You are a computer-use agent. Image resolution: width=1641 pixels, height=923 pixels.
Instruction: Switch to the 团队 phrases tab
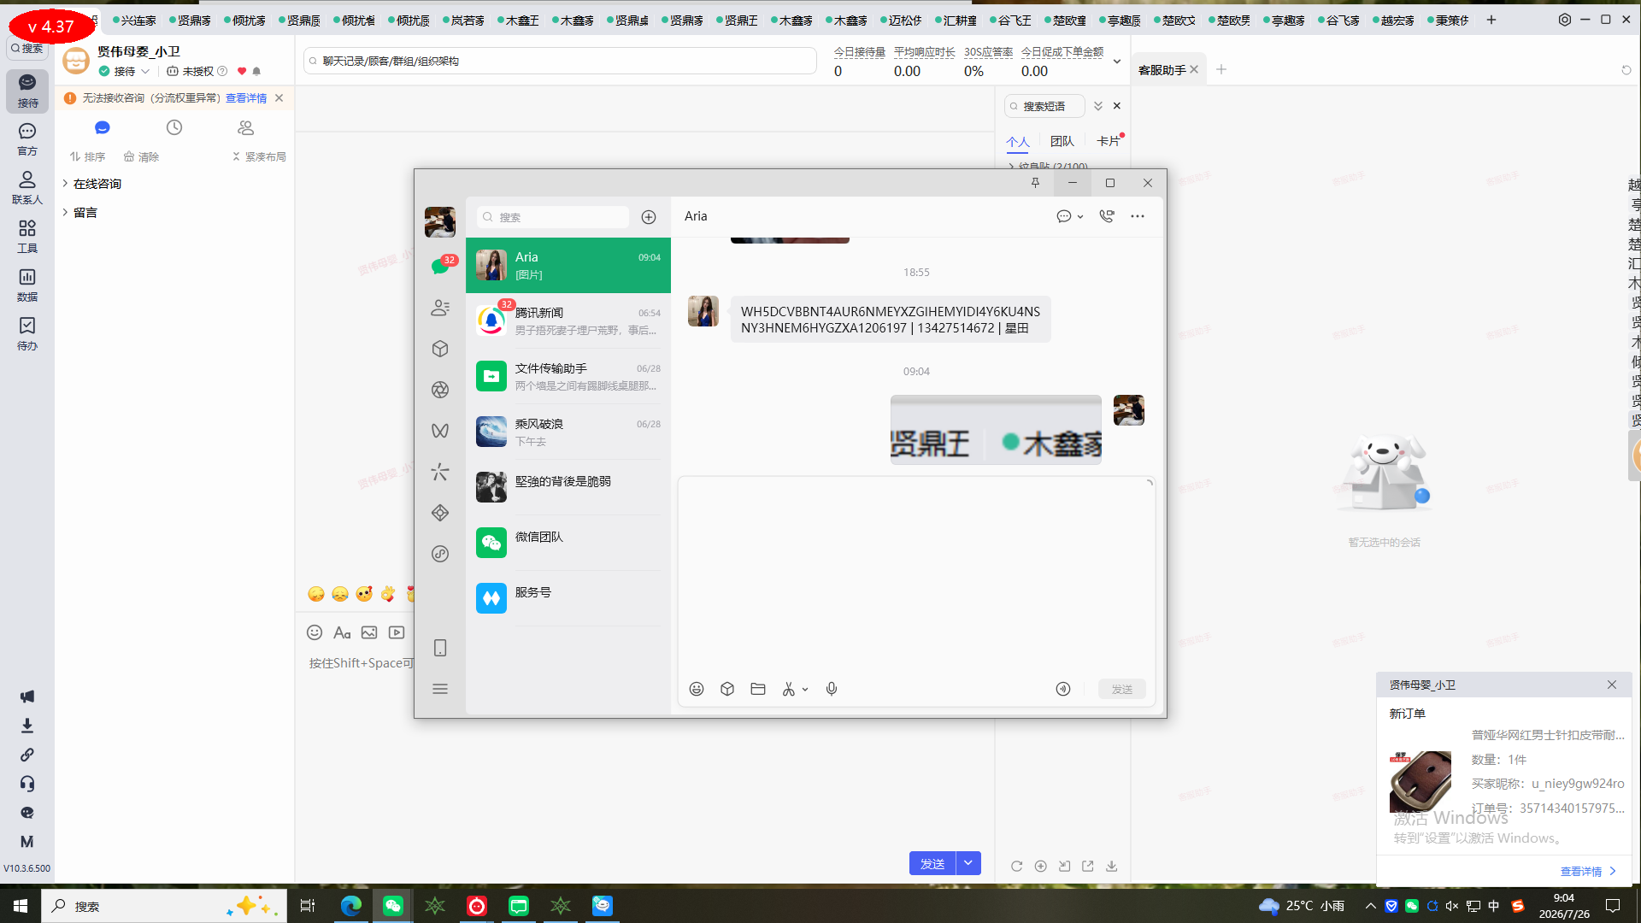(1062, 141)
